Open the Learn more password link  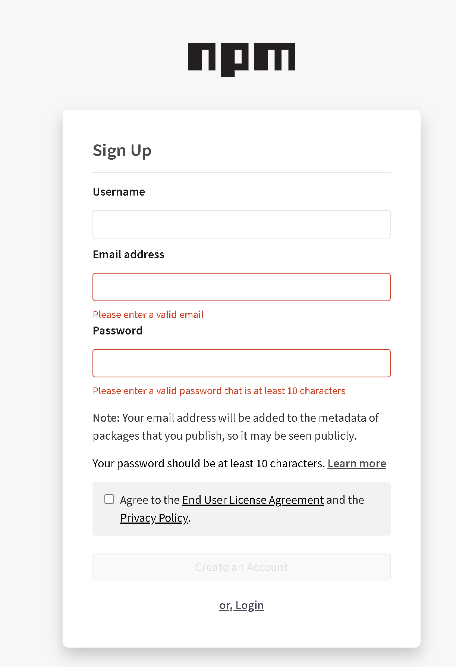[x=357, y=463]
